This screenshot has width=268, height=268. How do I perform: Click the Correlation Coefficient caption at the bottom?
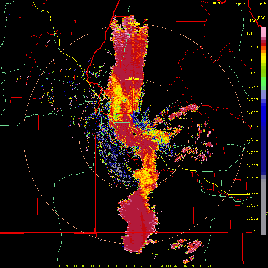(134, 266)
